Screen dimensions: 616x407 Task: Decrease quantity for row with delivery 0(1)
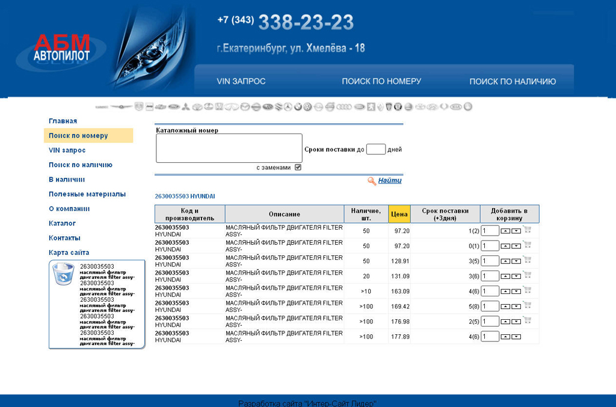click(x=516, y=246)
